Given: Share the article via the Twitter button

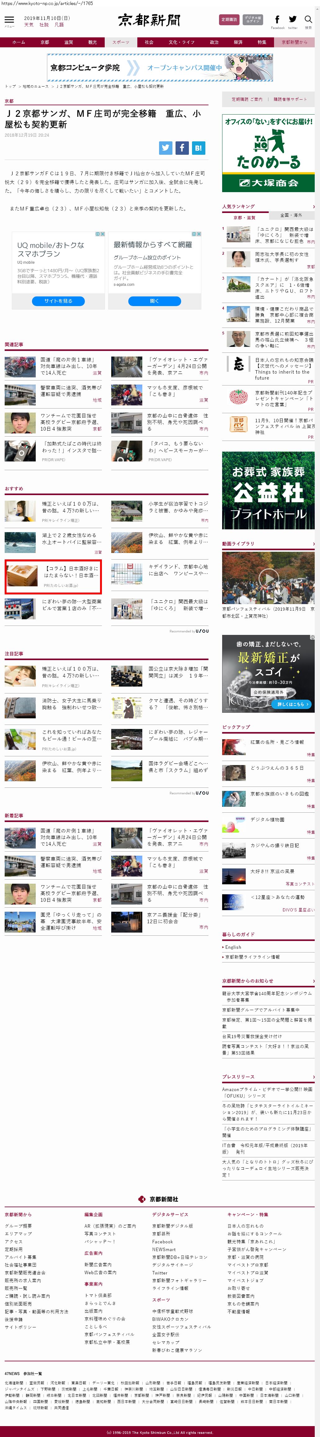Looking at the screenshot, I should 165,148.
